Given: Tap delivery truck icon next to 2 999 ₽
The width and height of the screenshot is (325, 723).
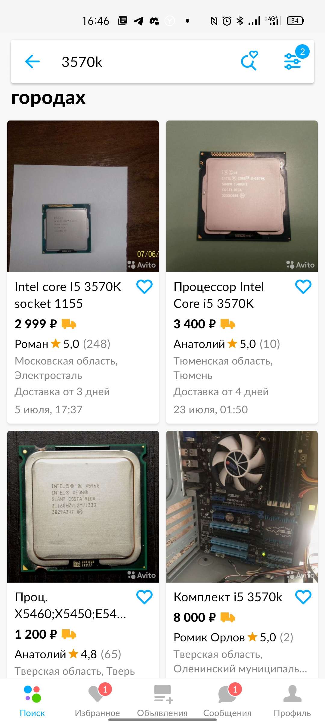Looking at the screenshot, I should [x=69, y=324].
